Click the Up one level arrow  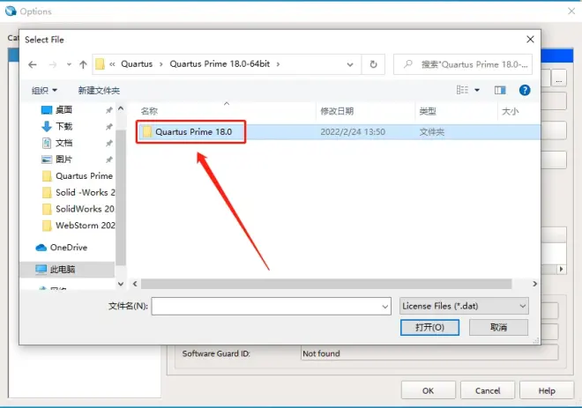83,64
